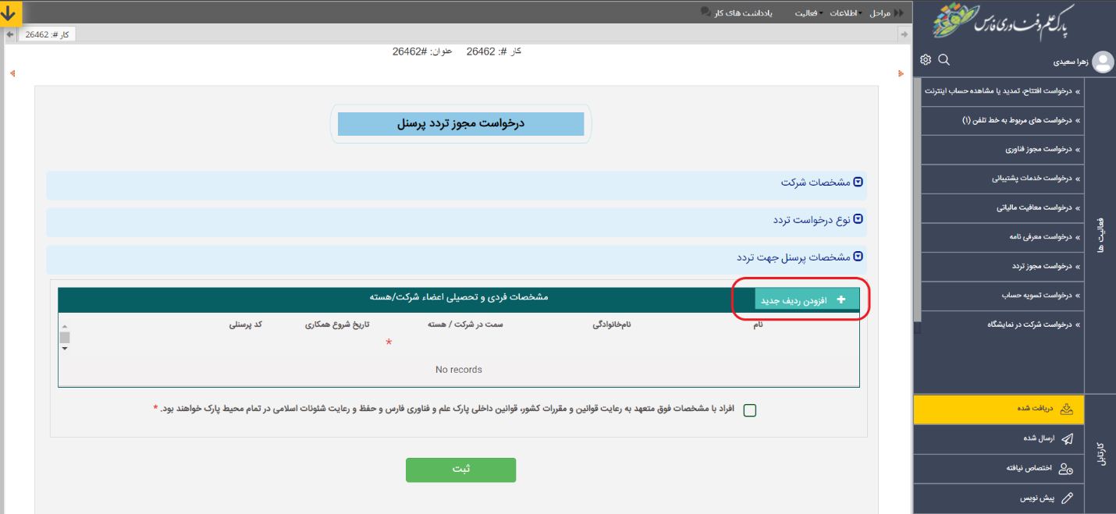Image resolution: width=1116 pixels, height=514 pixels.
Task: Click the search magnifier icon in sidebar
Action: (x=944, y=60)
